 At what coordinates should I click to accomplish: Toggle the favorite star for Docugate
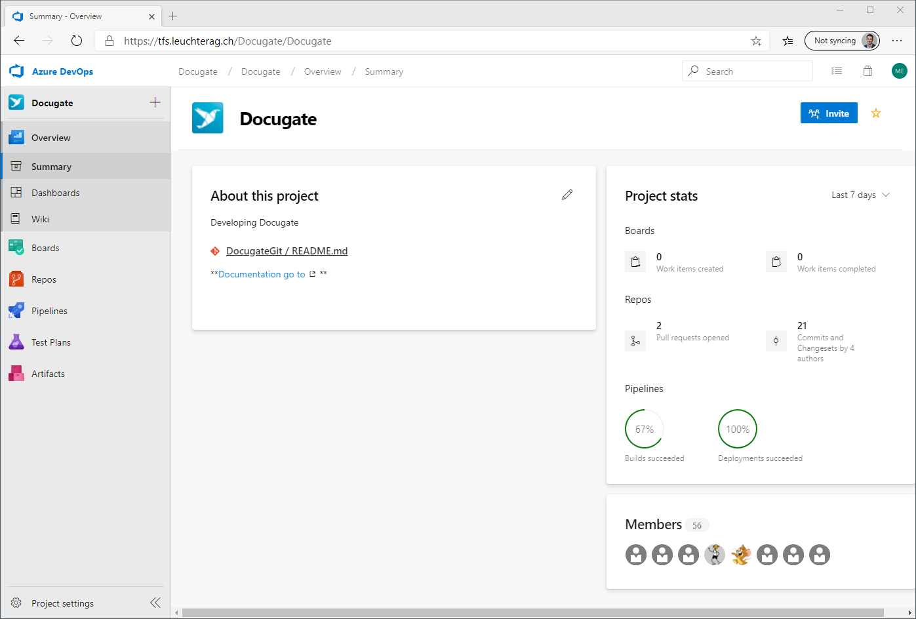click(876, 113)
